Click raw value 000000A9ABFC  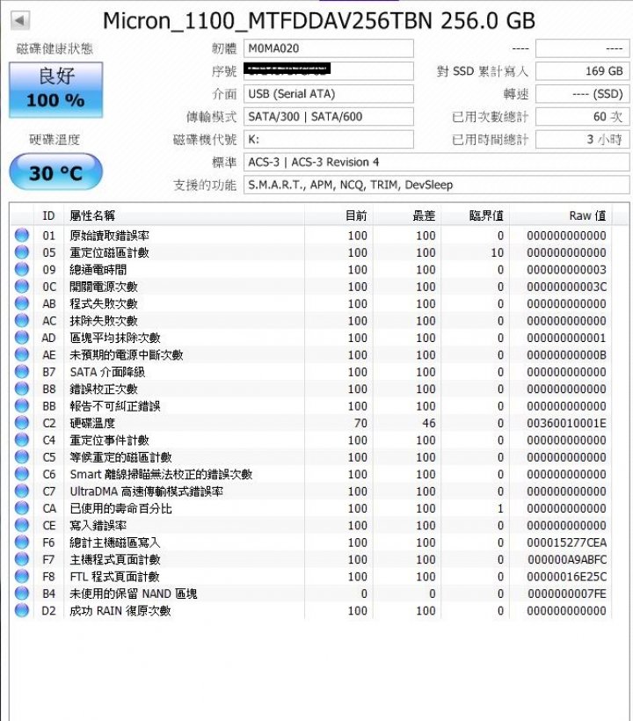pyautogui.click(x=566, y=559)
